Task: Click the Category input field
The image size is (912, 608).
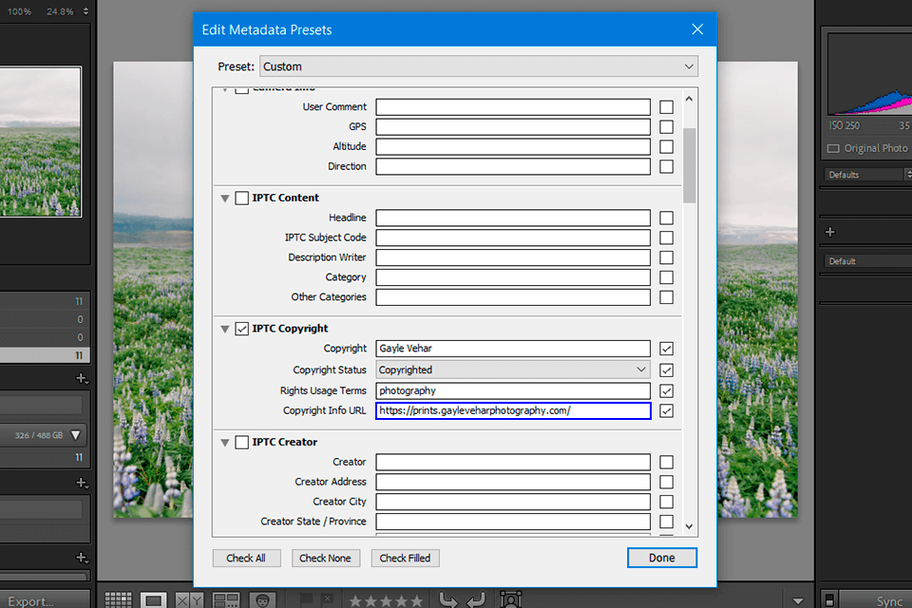Action: pos(513,277)
